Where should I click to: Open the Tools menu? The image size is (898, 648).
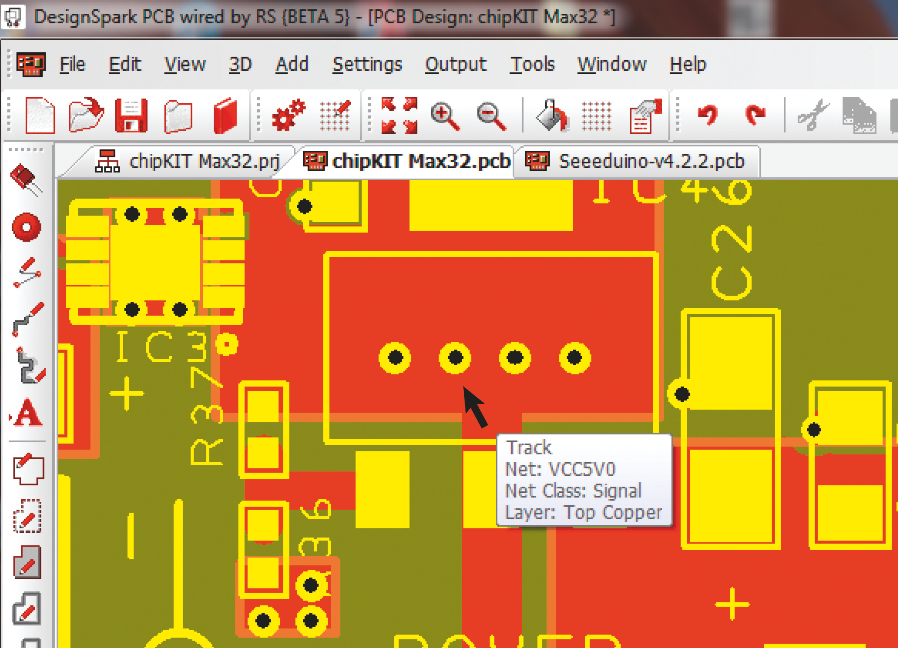(x=532, y=64)
